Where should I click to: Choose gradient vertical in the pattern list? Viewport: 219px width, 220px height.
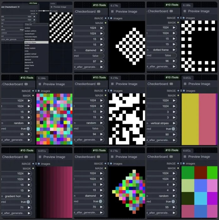36,54
